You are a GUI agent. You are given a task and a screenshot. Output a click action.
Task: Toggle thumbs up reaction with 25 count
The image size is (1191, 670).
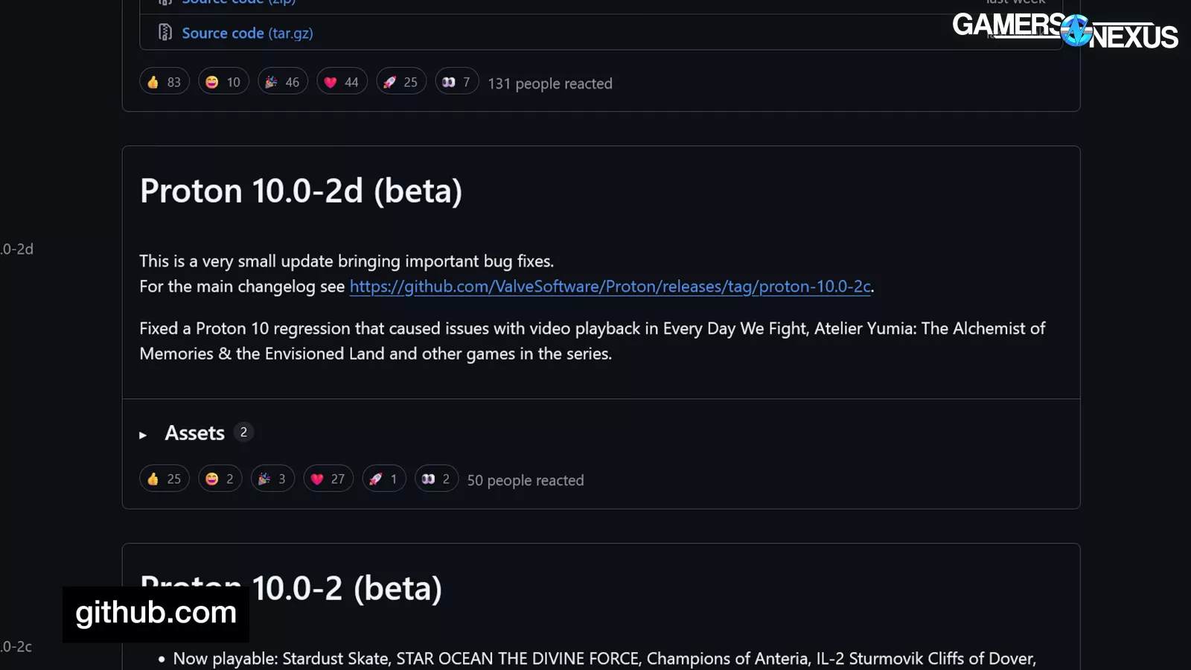pyautogui.click(x=164, y=479)
